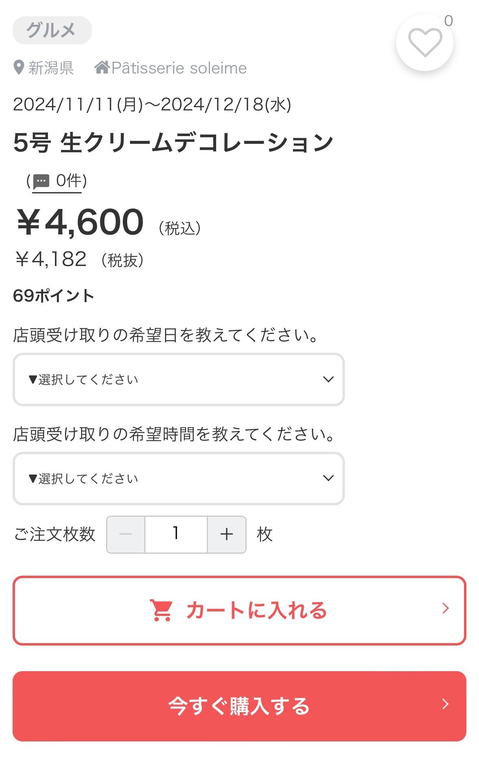
Task: Open the 新潟県 prefecture link
Action: [x=51, y=68]
